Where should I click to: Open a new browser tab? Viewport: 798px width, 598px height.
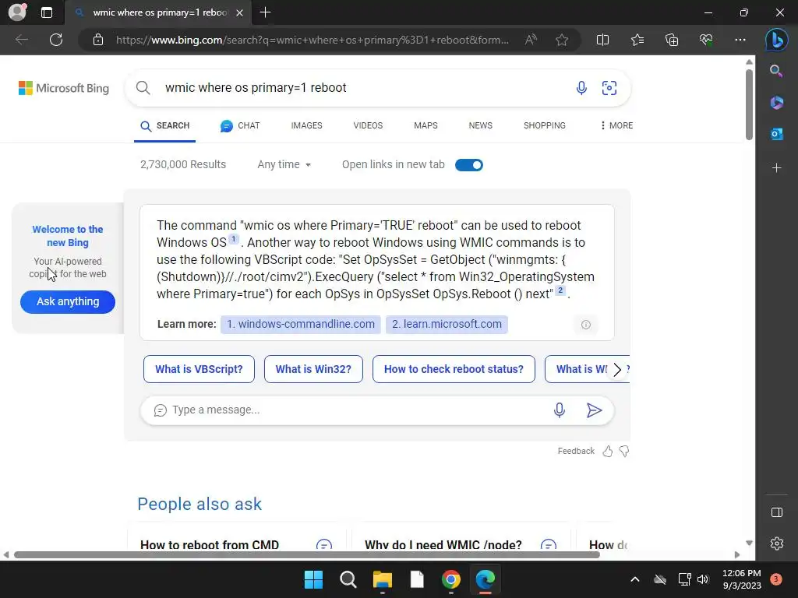tap(265, 12)
